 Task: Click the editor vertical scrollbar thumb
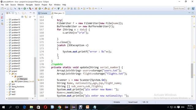pos(192,71)
